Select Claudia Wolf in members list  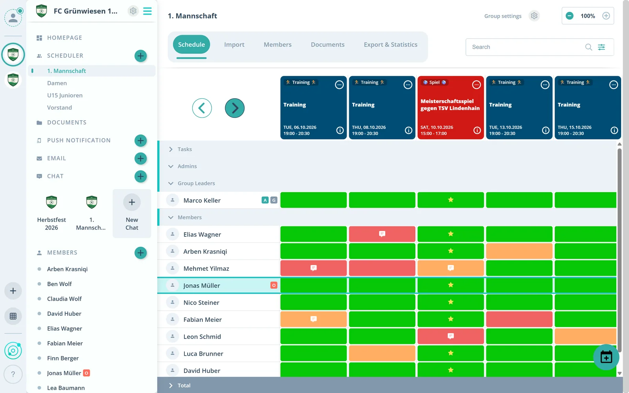click(64, 299)
